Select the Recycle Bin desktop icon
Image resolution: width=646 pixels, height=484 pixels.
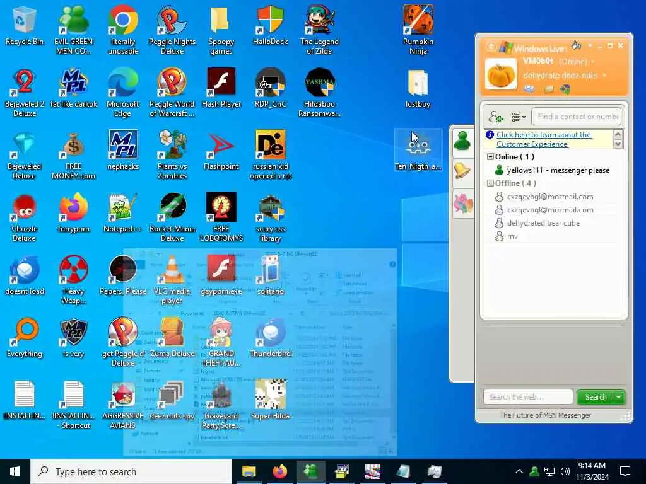(x=25, y=25)
